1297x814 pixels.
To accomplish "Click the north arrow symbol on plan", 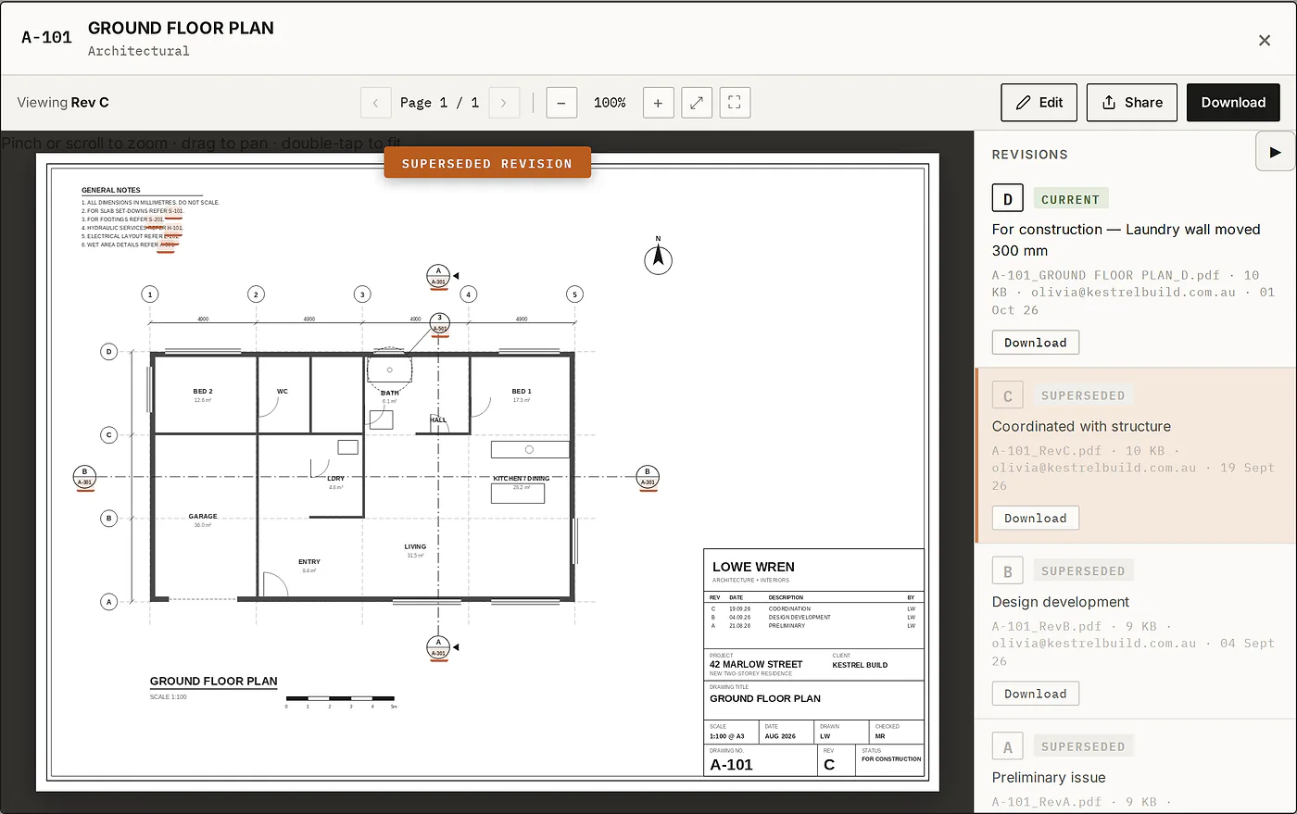I will [658, 257].
